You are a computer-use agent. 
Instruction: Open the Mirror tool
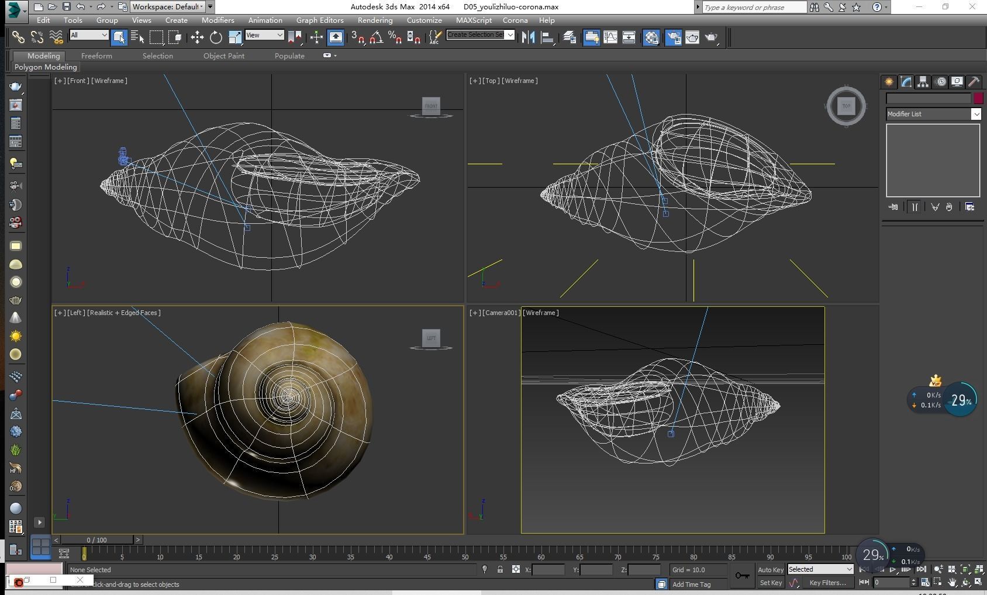tap(529, 37)
